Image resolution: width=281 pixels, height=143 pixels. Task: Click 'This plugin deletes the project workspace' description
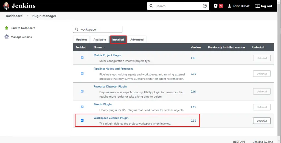135,123
